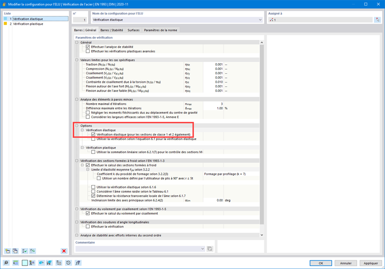385x269 pixels.
Task: Click the select objects cursor icon beside Assigné à
Action: click(377, 20)
